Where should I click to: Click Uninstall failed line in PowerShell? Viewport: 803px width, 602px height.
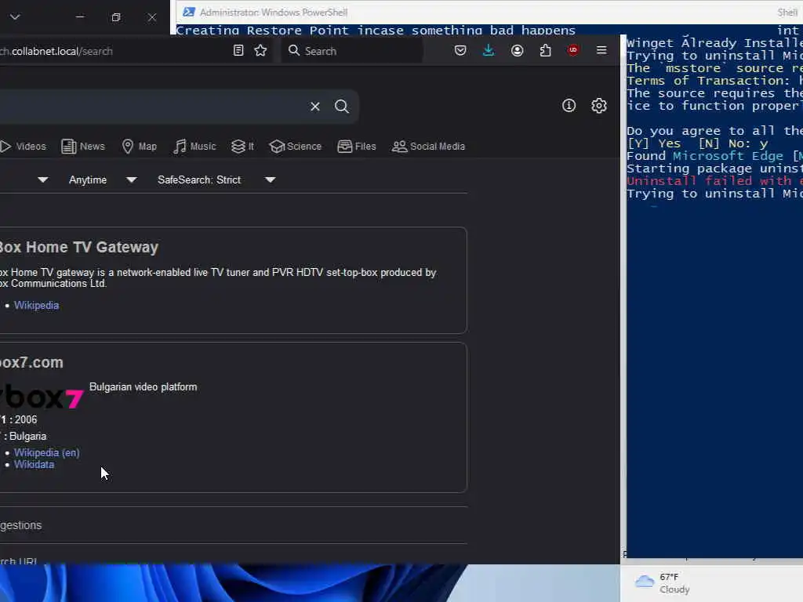(x=714, y=181)
